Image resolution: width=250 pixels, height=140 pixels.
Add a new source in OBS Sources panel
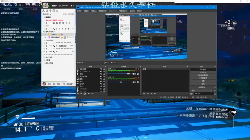[78, 94]
